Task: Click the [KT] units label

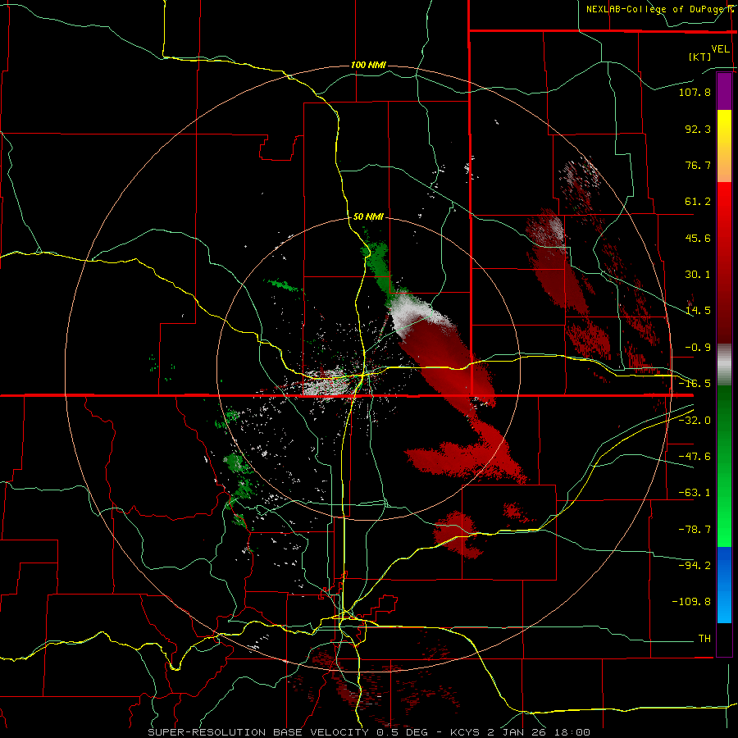Action: click(x=699, y=57)
